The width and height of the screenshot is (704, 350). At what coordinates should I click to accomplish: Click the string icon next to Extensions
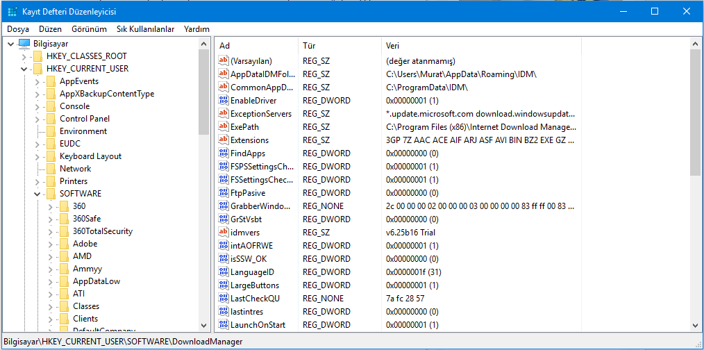coord(223,140)
